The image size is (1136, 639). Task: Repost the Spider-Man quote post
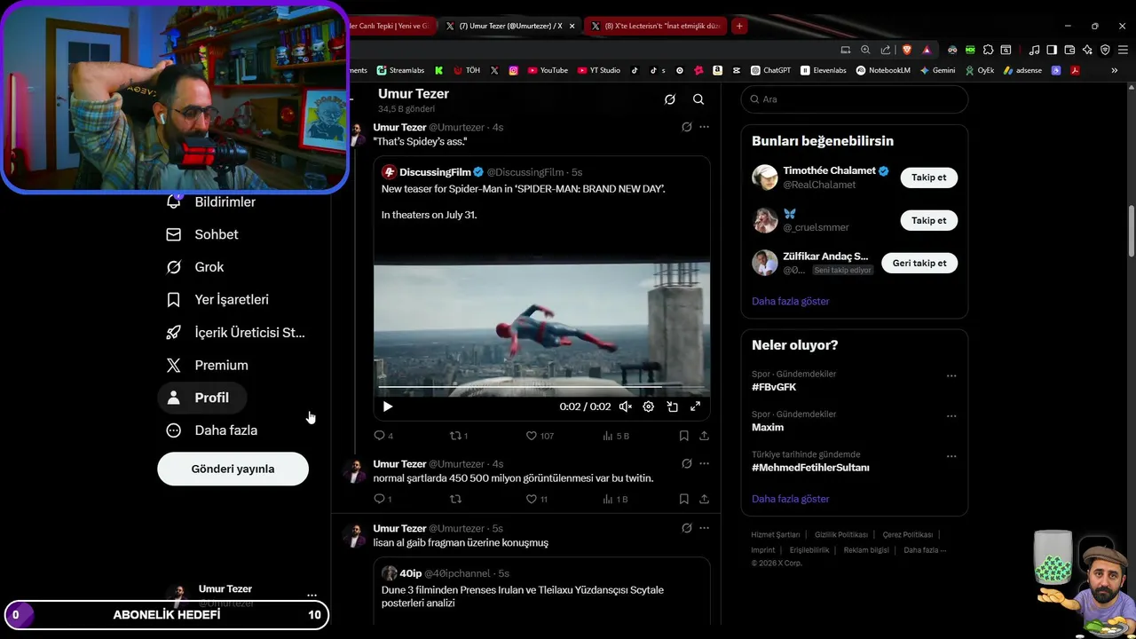tap(459, 436)
